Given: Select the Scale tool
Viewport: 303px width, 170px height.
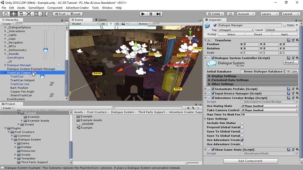Looking at the screenshot, I should [x=28, y=14].
